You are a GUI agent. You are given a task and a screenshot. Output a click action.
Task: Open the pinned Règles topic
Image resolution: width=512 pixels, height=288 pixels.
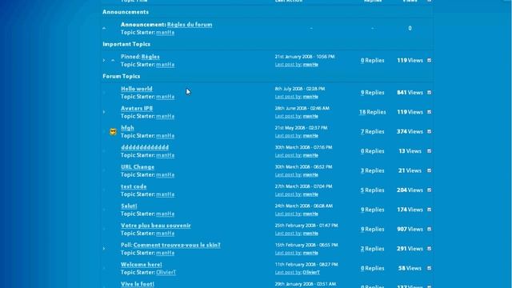150,57
